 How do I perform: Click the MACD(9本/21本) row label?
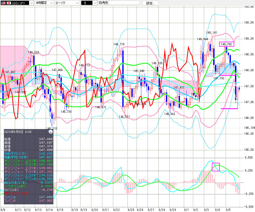(x=15, y=182)
